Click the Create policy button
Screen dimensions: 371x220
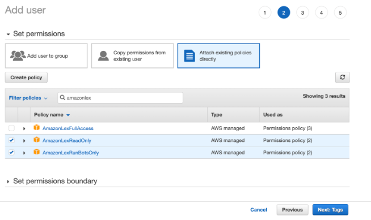point(26,77)
